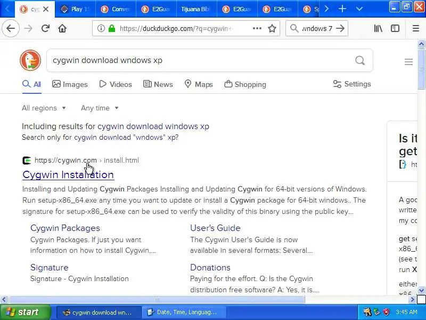Screen dimensions: 426x320
Task: Activate cygwin download taskbar button
Action: pyautogui.click(x=99, y=313)
